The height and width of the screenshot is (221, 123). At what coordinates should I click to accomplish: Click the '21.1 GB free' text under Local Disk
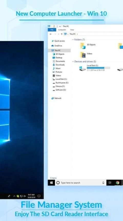pos(96,70)
